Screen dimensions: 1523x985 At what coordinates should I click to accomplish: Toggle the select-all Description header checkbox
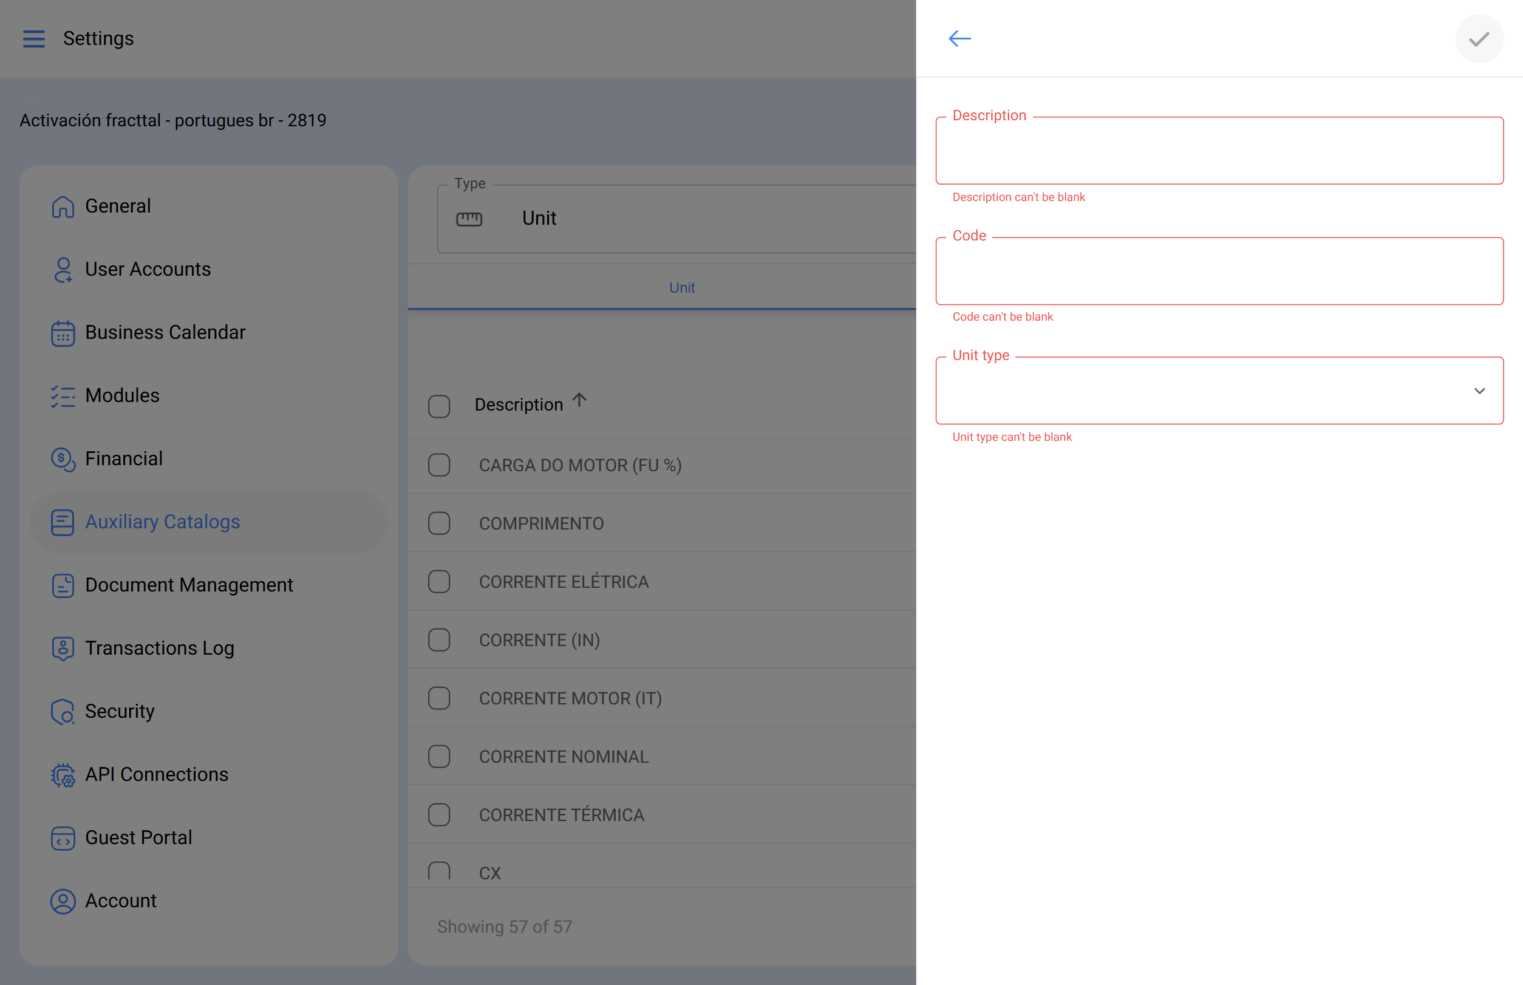439,406
